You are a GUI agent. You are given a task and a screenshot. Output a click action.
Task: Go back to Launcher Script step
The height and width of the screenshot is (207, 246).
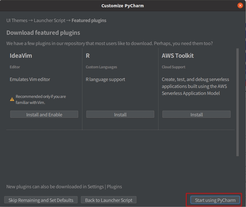[x=109, y=200]
